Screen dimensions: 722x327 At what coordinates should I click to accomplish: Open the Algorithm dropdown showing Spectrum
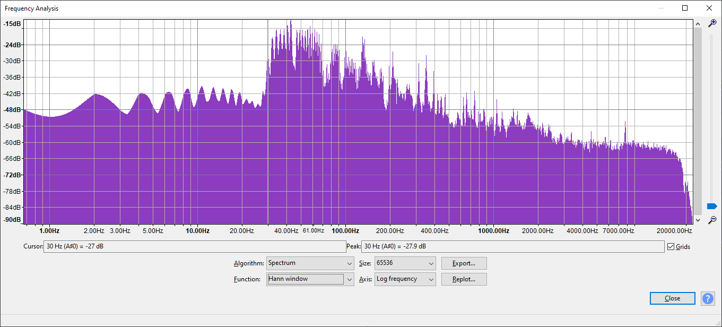pos(310,263)
